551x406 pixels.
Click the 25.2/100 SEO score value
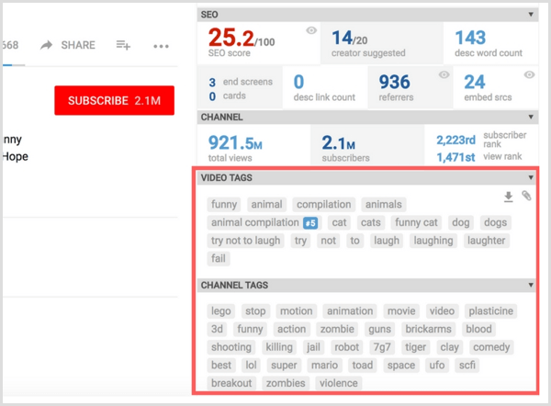(x=242, y=38)
